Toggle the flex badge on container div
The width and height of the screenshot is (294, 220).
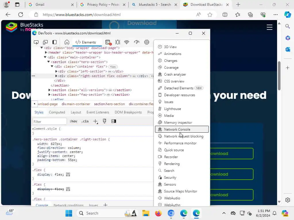click(113, 67)
